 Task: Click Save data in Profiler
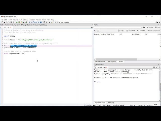tap(131, 31)
